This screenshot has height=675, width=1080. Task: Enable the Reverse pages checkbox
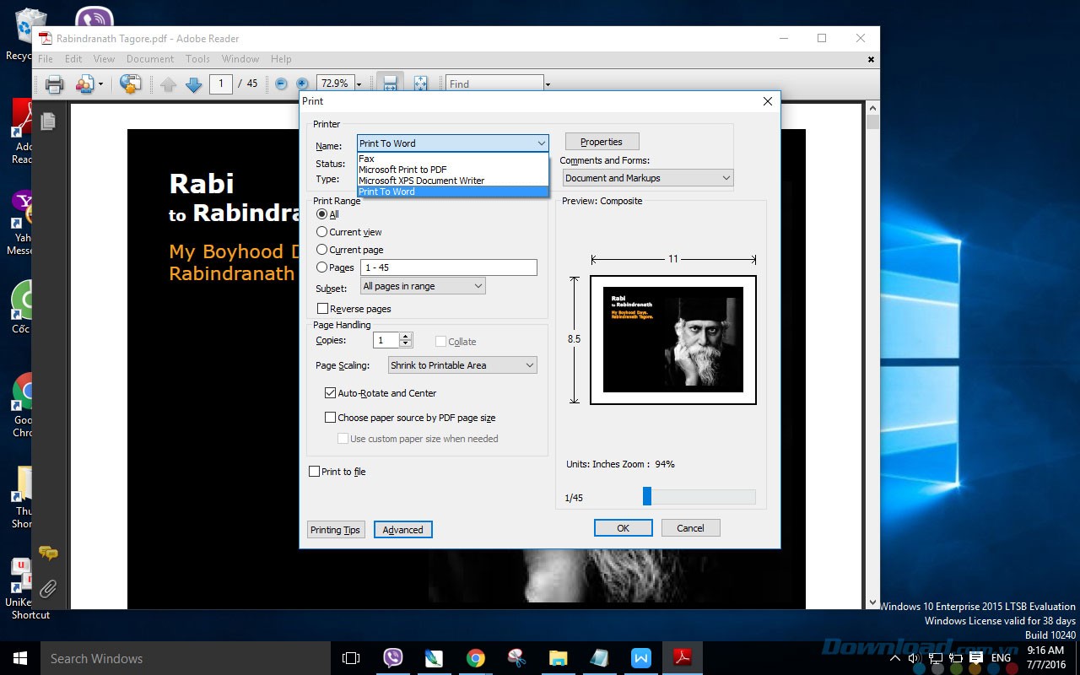[x=322, y=309]
